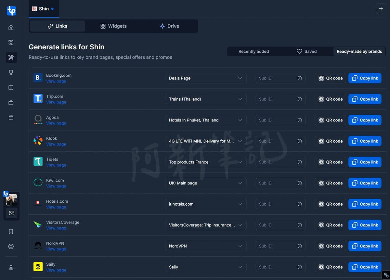Image resolution: width=390 pixels, height=280 pixels.
Task: Open the dashboard grid icon in sidebar
Action: click(11, 43)
